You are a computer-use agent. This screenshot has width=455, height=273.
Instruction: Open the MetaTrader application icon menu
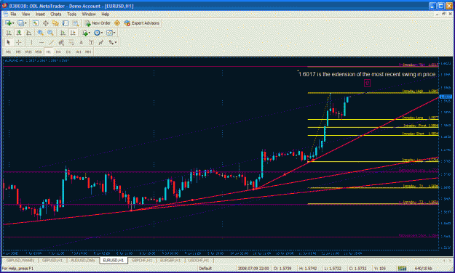pos(4,6)
